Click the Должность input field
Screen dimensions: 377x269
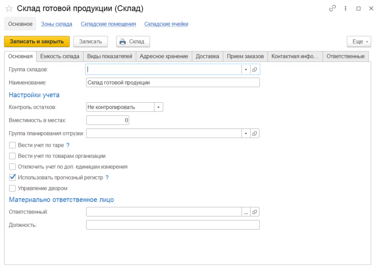click(x=173, y=225)
